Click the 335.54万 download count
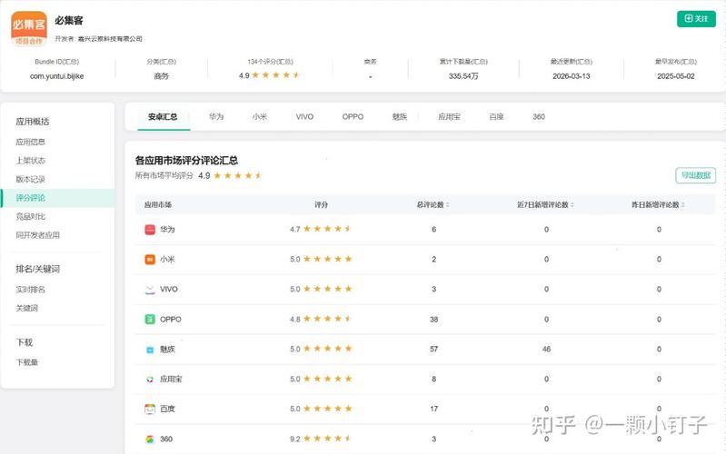Viewport: 726px width, 454px height. coord(463,76)
